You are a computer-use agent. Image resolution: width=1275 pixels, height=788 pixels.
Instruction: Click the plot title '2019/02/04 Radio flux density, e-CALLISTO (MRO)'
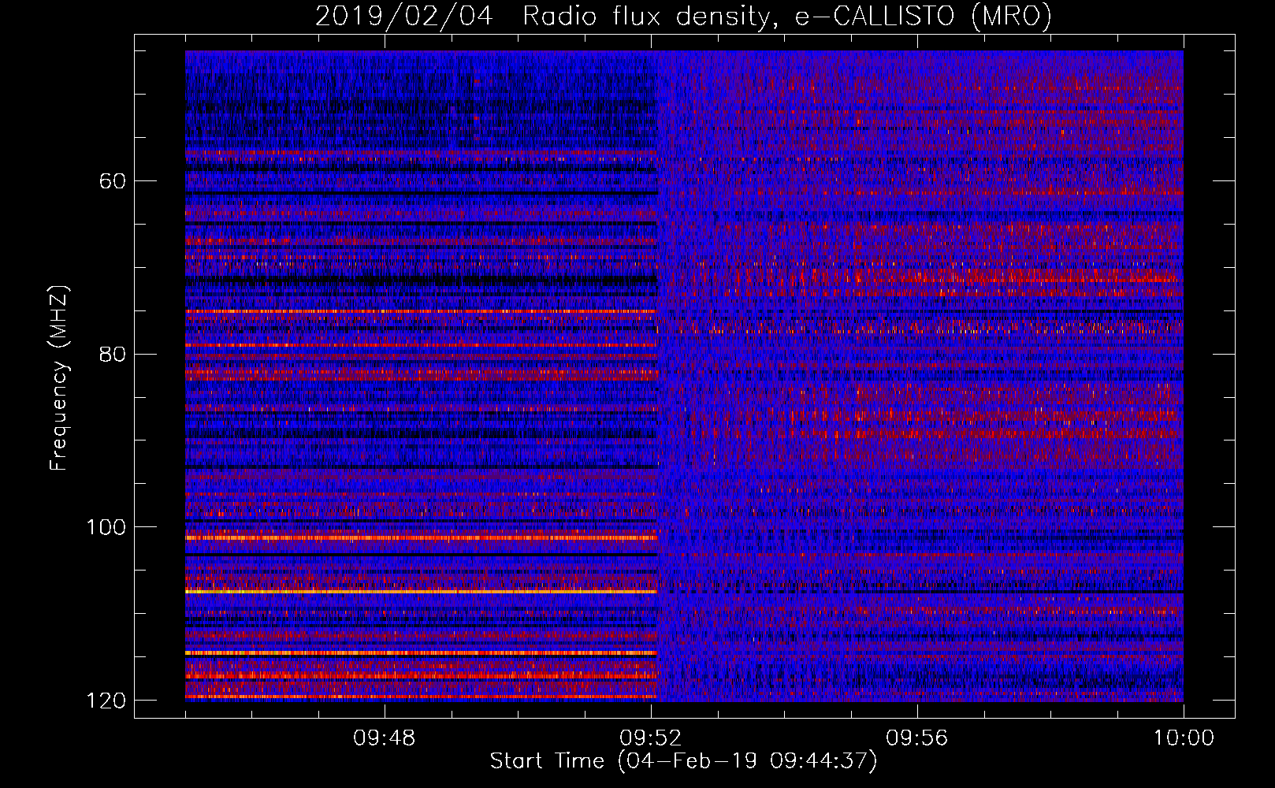683,16
